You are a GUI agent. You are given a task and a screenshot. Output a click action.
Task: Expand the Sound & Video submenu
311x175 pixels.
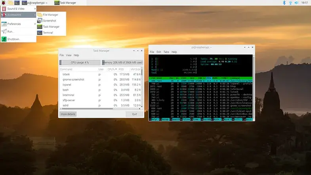[x=18, y=9]
